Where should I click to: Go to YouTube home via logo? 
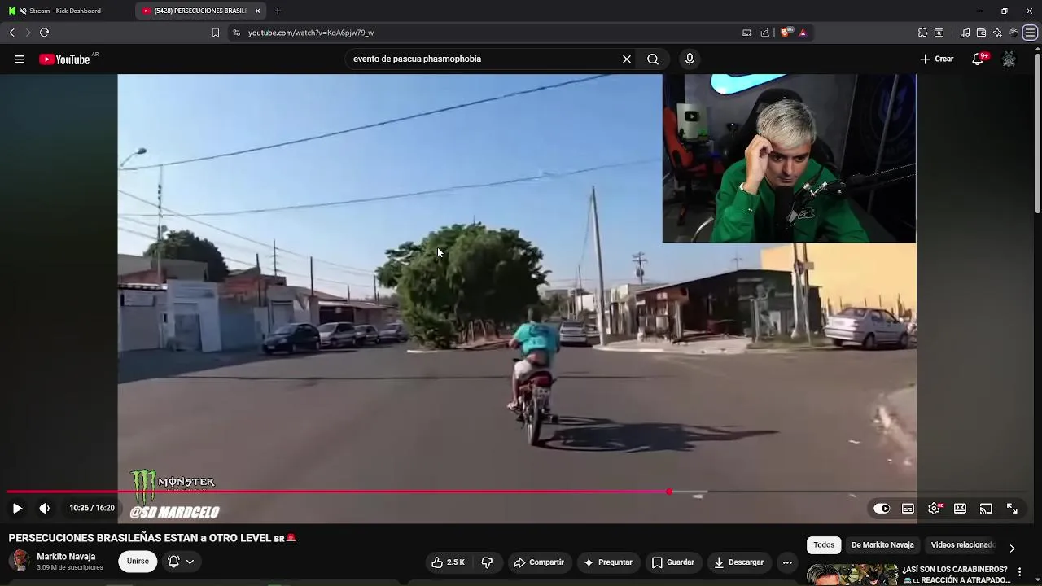[64, 59]
